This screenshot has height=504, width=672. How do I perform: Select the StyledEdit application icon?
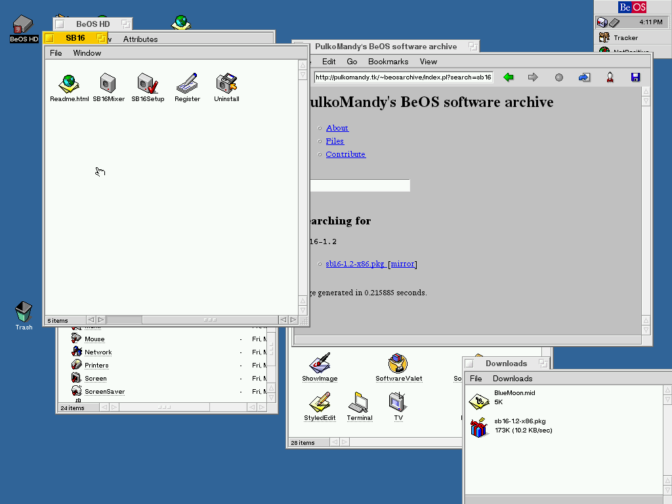point(320,402)
